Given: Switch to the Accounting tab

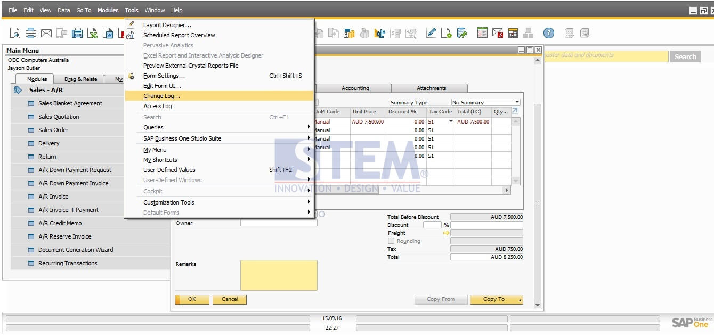Looking at the screenshot, I should [x=355, y=88].
